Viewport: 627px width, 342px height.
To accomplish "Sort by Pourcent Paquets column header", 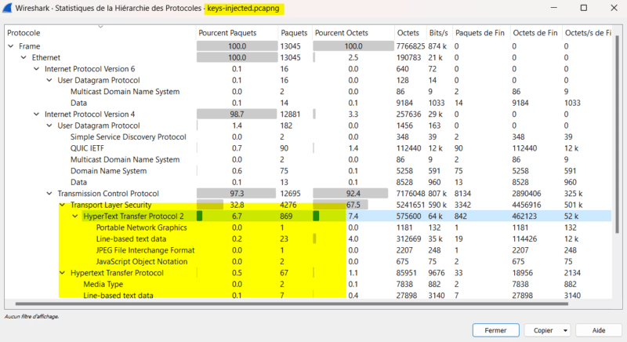I will pos(237,33).
